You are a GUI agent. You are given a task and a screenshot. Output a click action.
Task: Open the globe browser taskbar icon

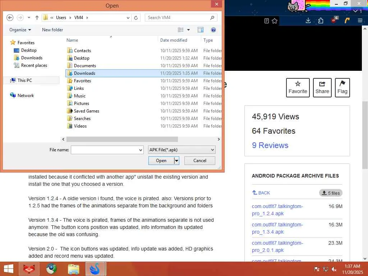(51, 269)
